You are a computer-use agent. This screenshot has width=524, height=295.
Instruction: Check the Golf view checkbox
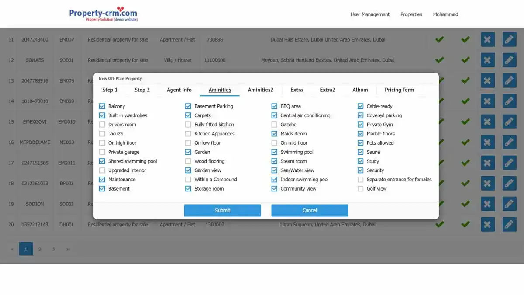coord(361,189)
